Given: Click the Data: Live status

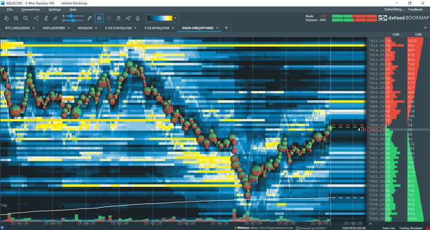Looking at the screenshot, I should point(389,228).
